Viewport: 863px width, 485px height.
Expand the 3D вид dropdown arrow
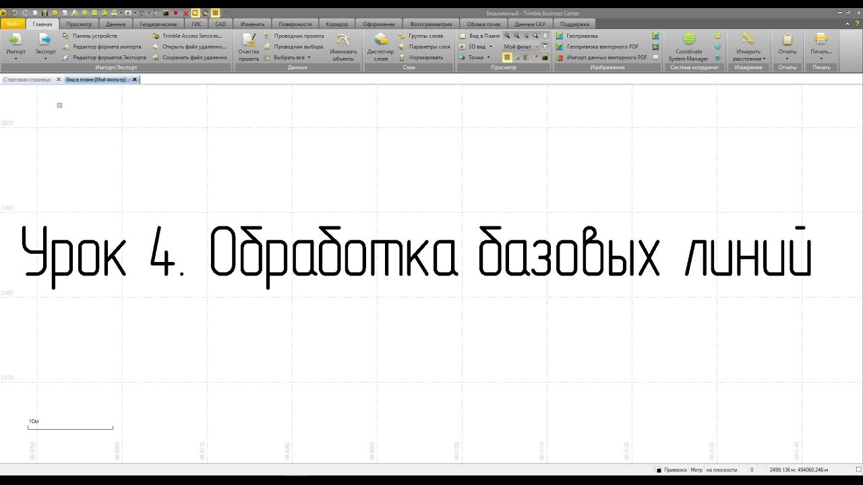pyautogui.click(x=491, y=46)
